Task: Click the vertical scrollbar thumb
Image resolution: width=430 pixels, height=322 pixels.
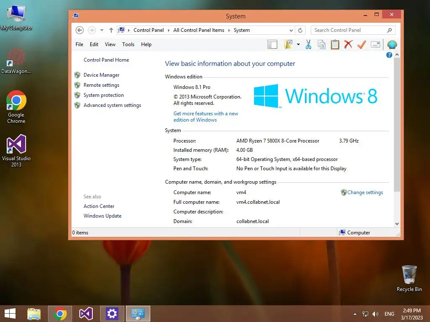Action: click(397, 125)
